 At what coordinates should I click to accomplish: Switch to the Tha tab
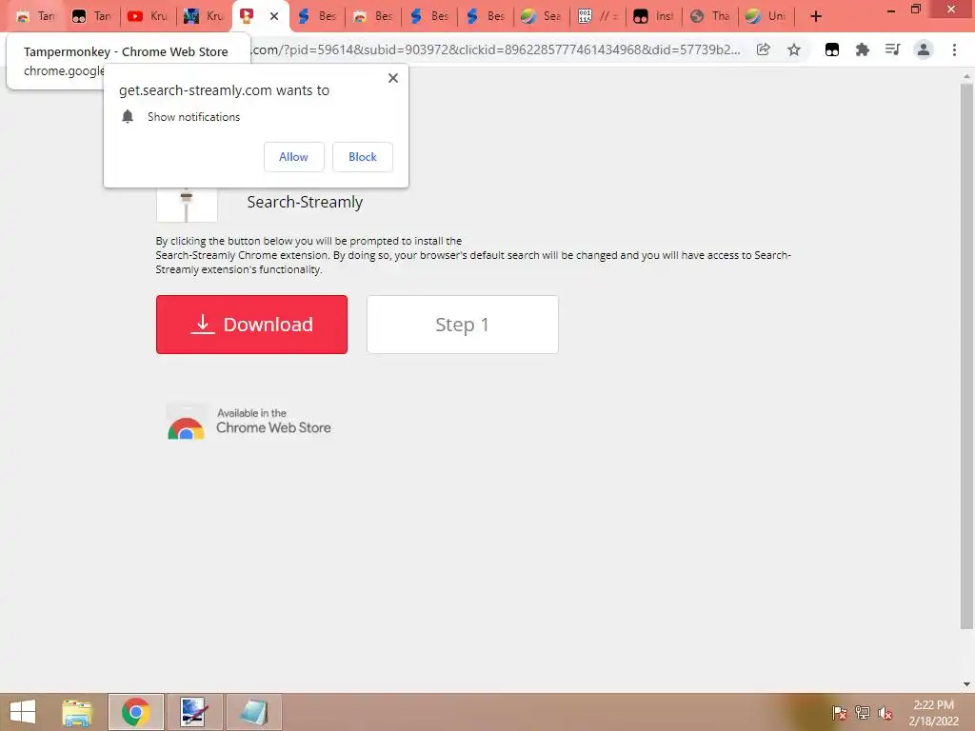coord(710,16)
